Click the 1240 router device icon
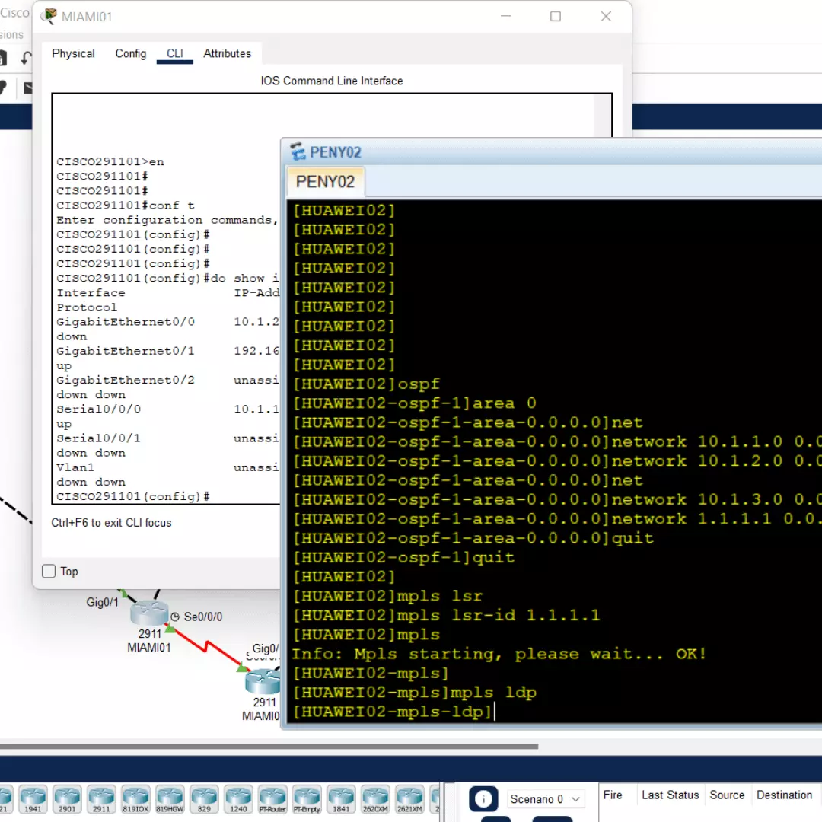 point(238,799)
